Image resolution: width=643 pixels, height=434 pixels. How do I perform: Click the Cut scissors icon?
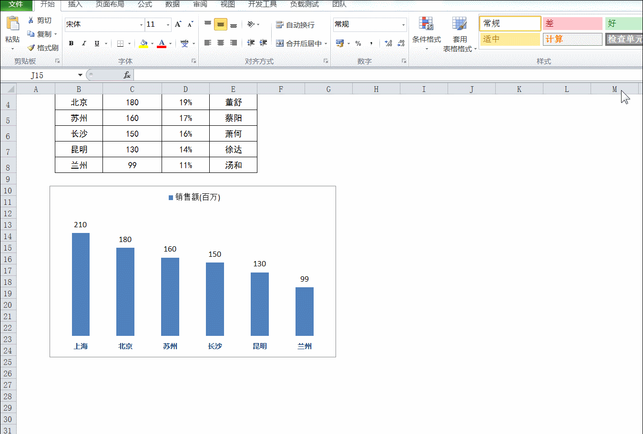[31, 20]
